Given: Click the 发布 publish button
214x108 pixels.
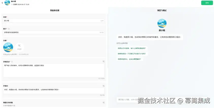Looking at the screenshot, I should [207, 3].
